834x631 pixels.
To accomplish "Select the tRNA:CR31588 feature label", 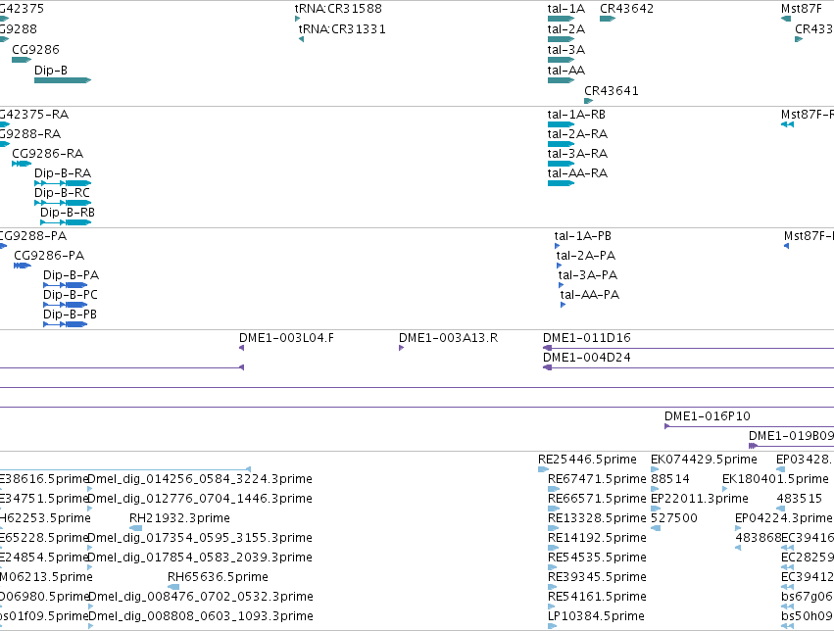I will [x=338, y=9].
